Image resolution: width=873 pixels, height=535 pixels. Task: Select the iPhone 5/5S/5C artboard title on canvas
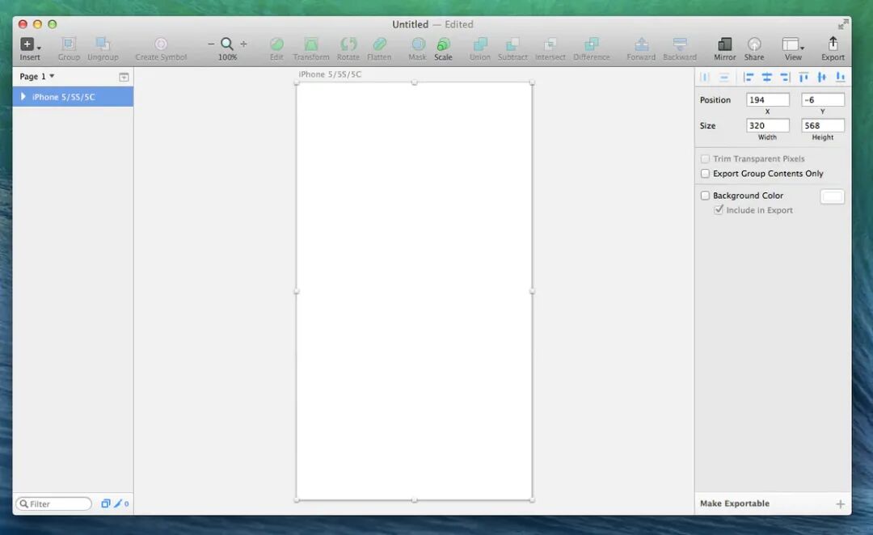330,74
